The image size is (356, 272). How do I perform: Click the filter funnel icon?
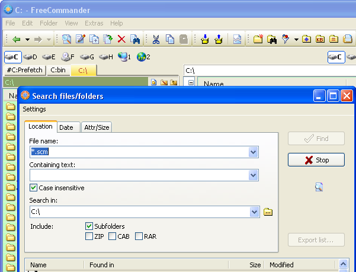coord(286,39)
